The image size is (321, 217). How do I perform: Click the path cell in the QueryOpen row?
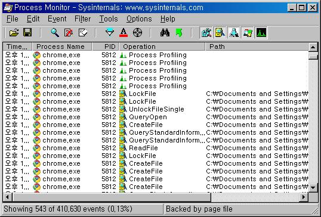[x=257, y=117]
